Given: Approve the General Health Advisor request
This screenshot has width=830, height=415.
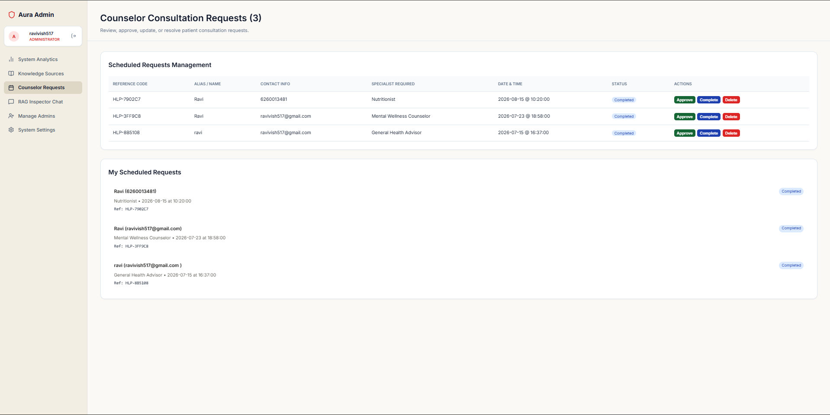Looking at the screenshot, I should click(684, 133).
